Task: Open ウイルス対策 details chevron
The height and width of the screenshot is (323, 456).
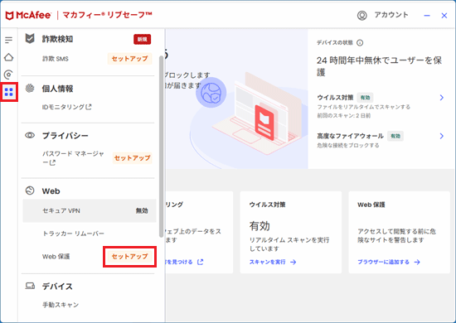Action: (x=441, y=98)
